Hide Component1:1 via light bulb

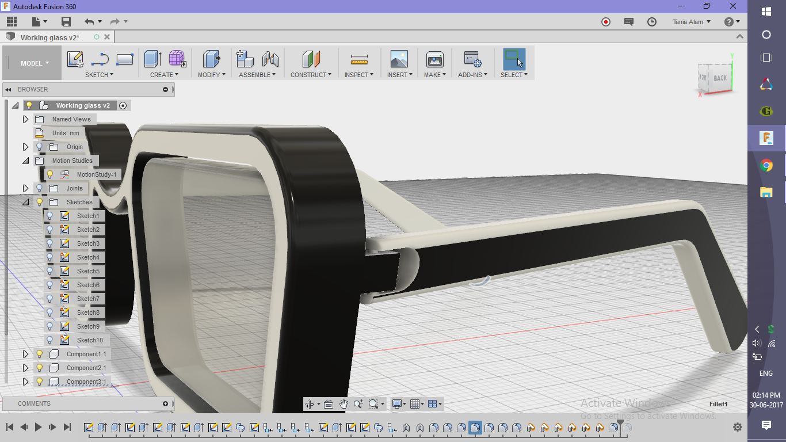pos(39,354)
